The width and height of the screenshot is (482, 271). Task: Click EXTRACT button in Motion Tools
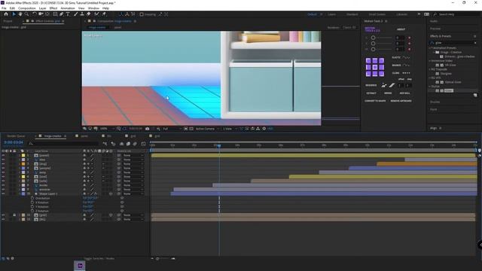point(371,93)
